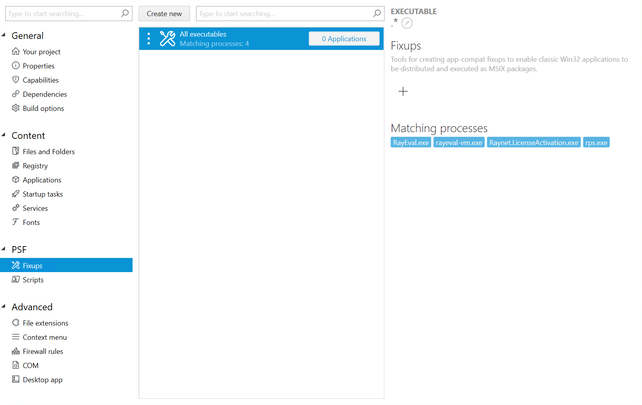
Task: Click the Create new button
Action: [164, 13]
